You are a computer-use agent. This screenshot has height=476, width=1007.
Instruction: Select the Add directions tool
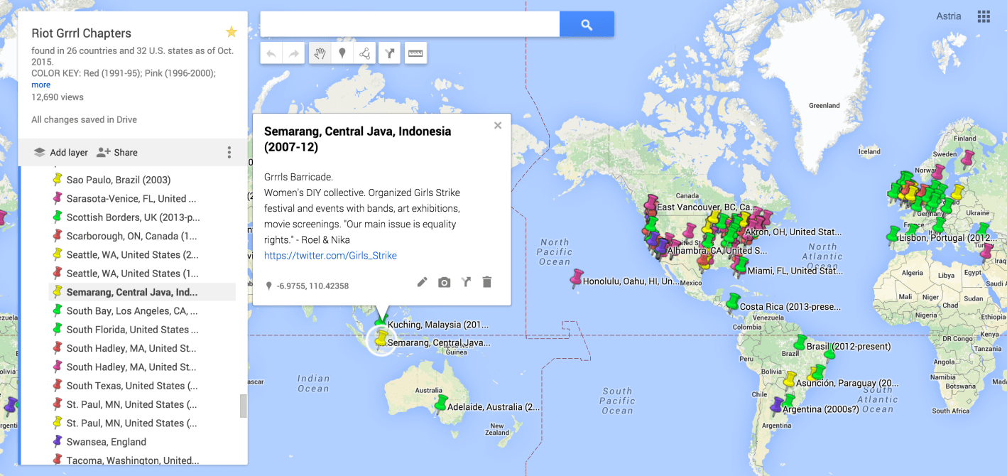click(389, 53)
